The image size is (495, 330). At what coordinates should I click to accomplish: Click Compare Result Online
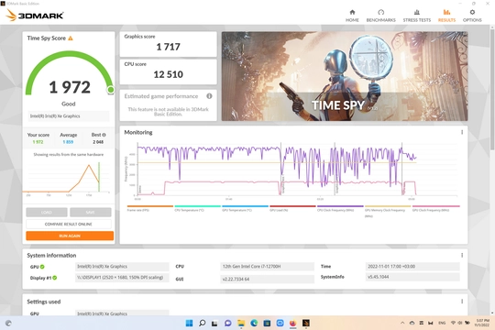click(x=69, y=225)
